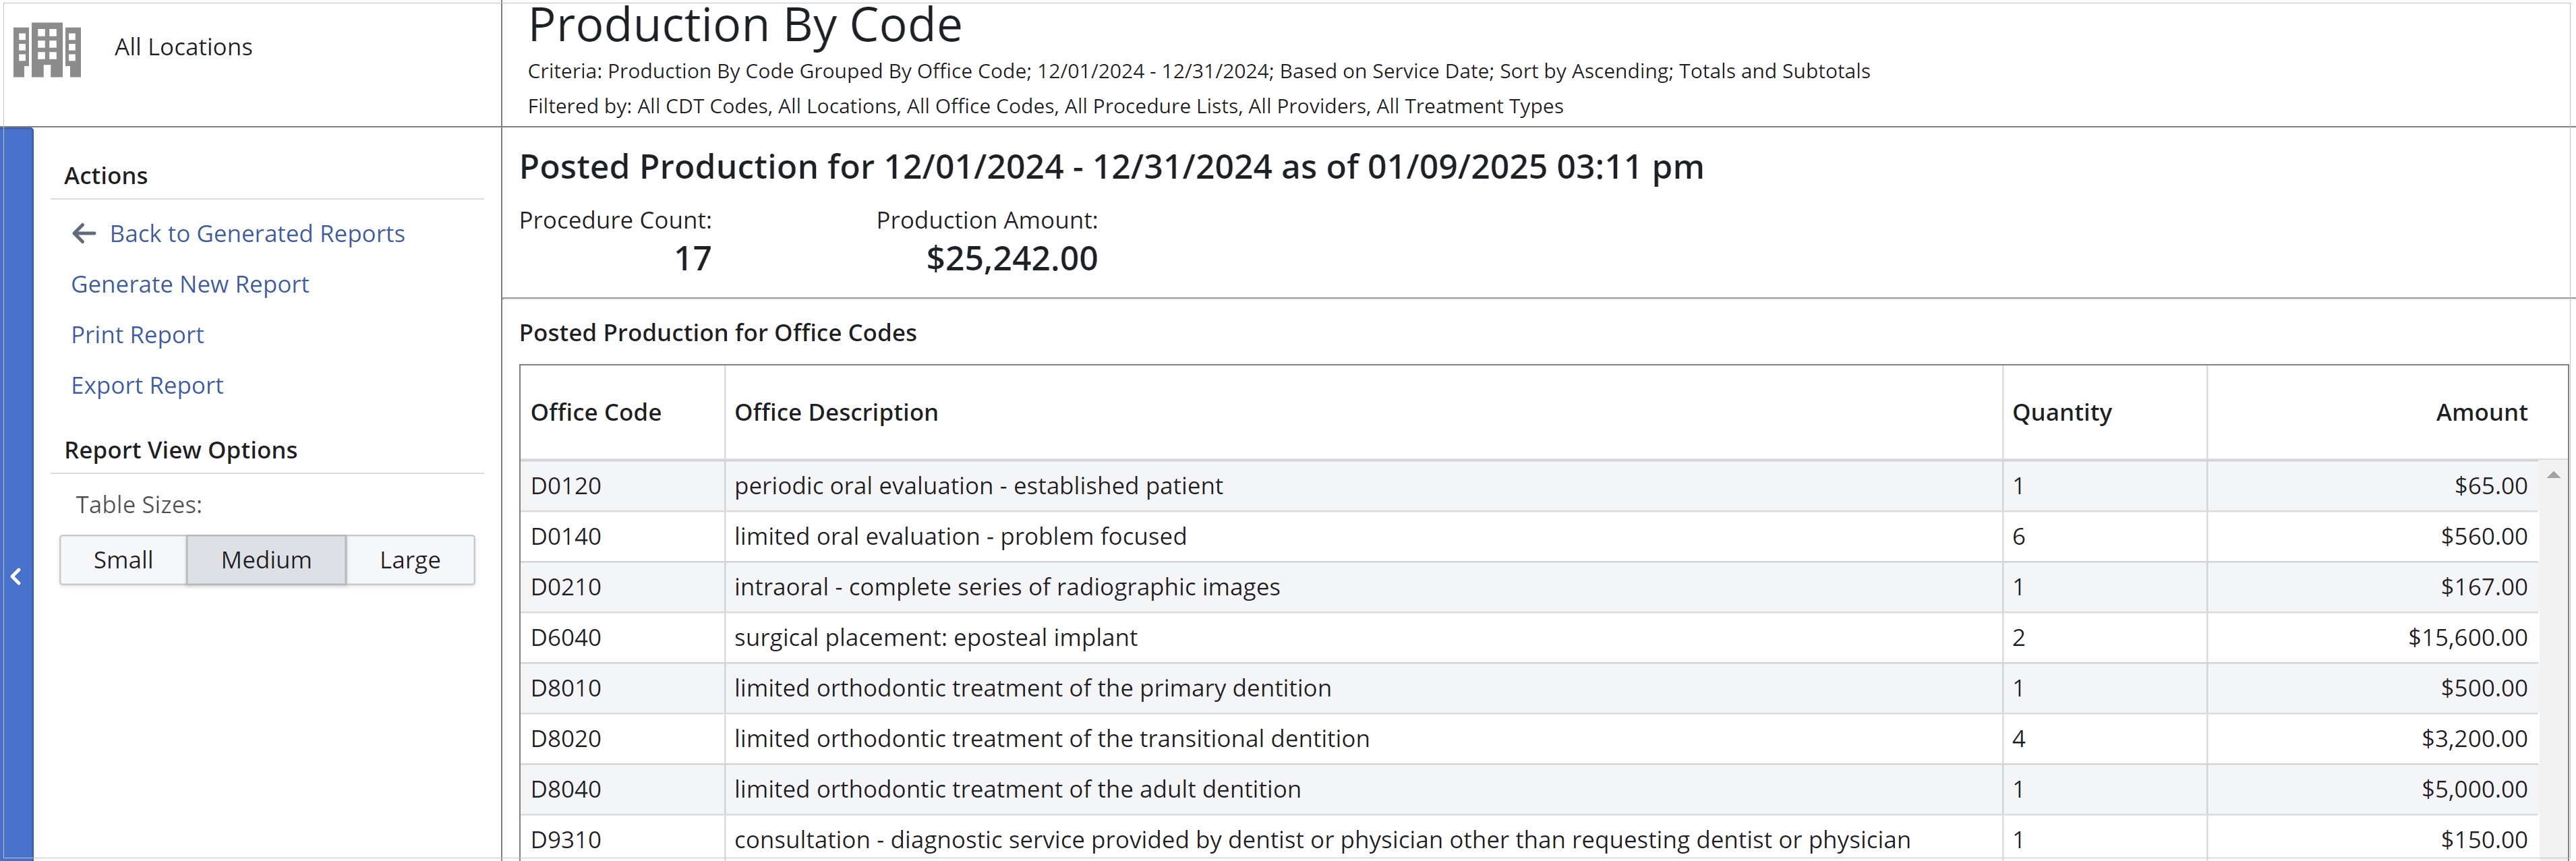Click Generate New Report link
Viewport: 2576px width, 861px height.
coord(190,285)
